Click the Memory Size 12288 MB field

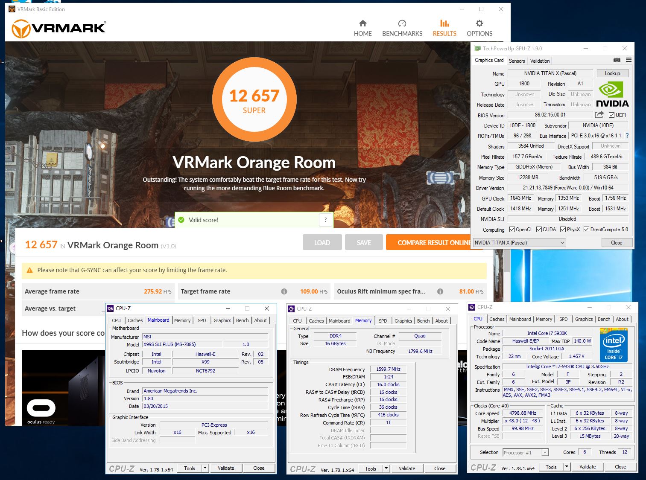[x=528, y=177]
